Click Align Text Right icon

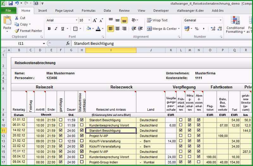[x=124, y=29]
